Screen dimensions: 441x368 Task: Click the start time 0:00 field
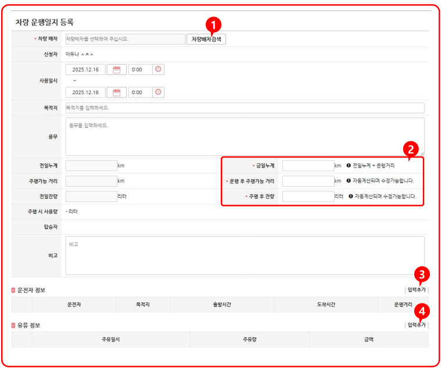(x=139, y=70)
